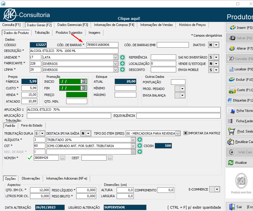Click the AC Consultoria logo
Image resolution: width=253 pixels, height=211 pixels.
[x=27, y=15]
